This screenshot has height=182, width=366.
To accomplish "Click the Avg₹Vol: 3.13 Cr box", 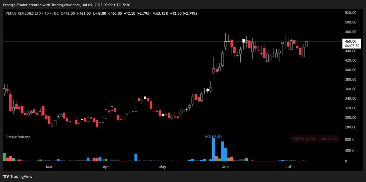I will (x=304, y=139).
